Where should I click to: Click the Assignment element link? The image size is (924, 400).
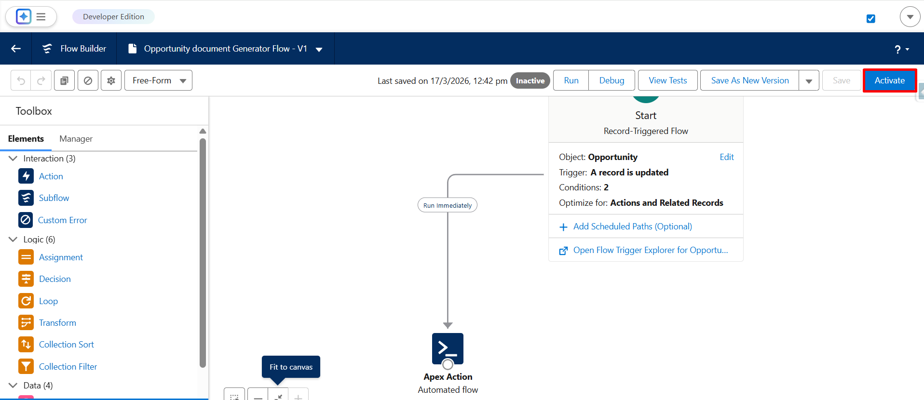pyautogui.click(x=61, y=257)
